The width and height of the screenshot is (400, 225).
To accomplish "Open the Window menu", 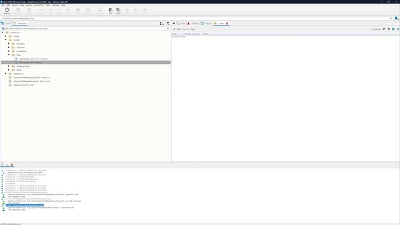I will point(56,5).
